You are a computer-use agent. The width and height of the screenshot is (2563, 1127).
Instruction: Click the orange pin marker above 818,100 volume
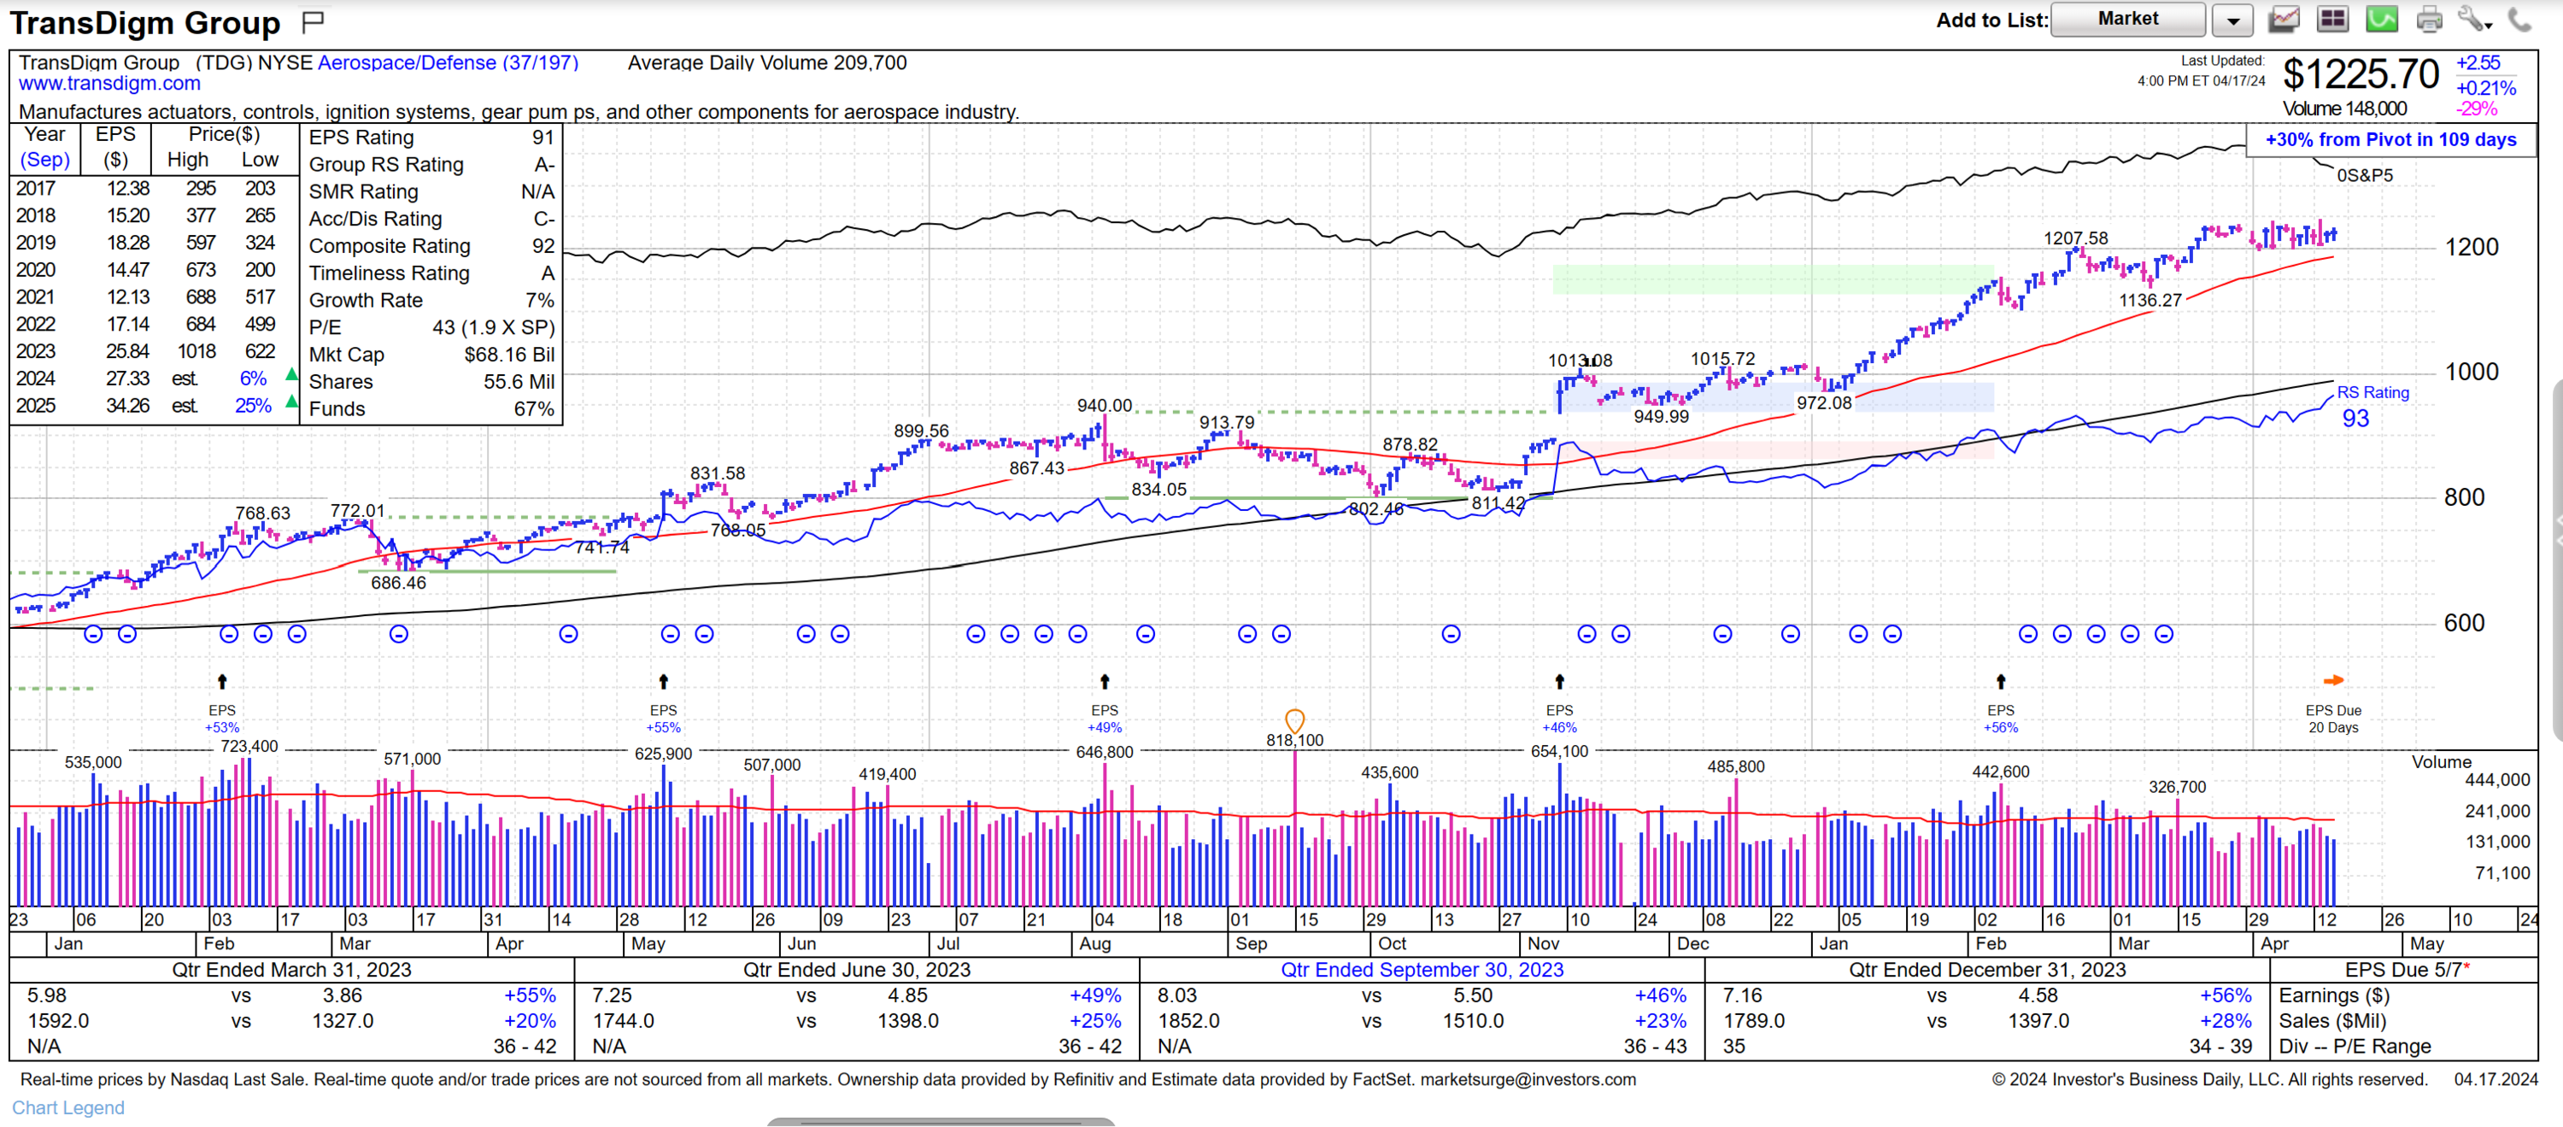pyautogui.click(x=1294, y=719)
